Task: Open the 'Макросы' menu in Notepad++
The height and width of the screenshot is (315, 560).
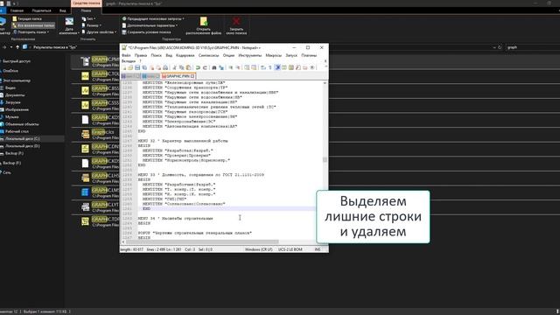Action: pos(274,55)
